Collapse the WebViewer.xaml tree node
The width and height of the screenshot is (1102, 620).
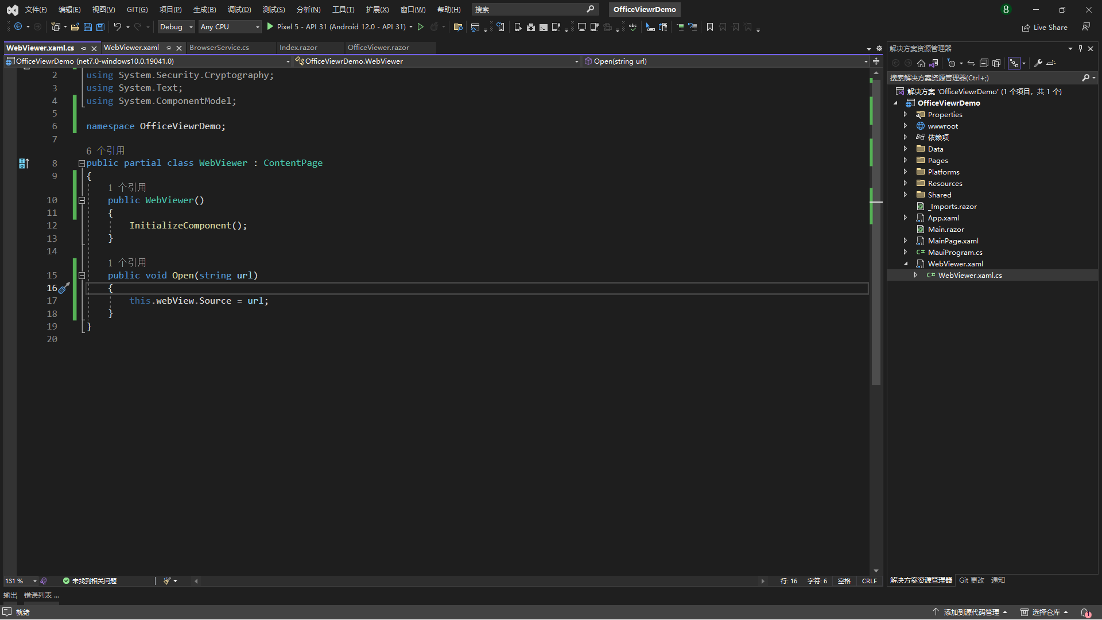[x=906, y=263]
